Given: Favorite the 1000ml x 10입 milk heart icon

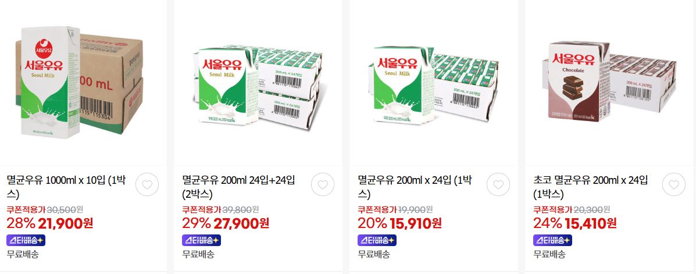Looking at the screenshot, I should click(x=147, y=184).
